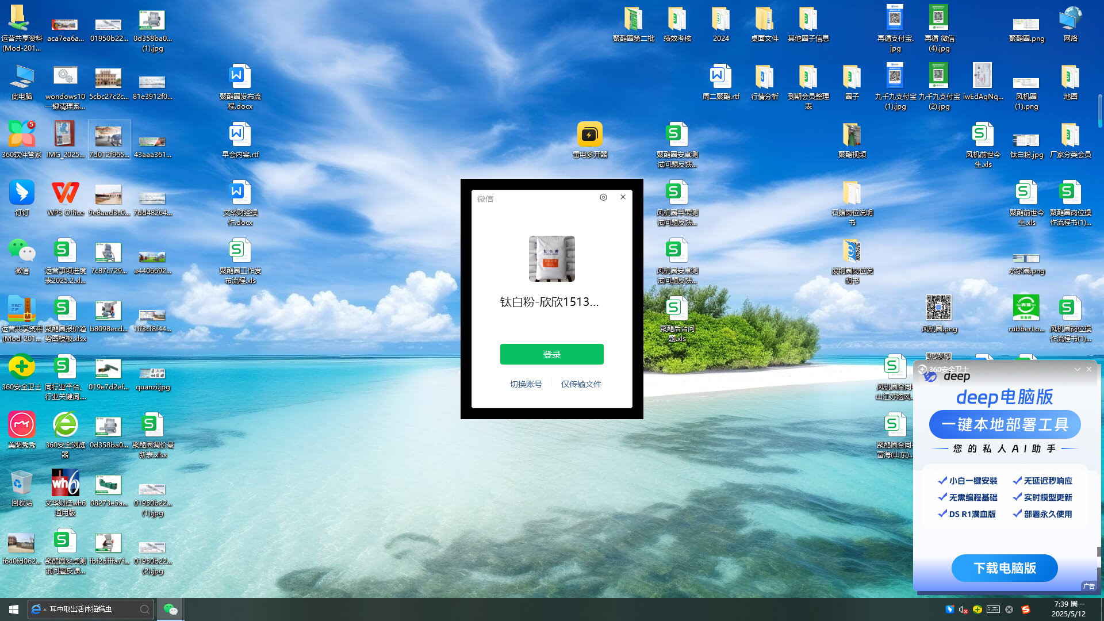Viewport: 1104px width, 621px height.
Task: Click the green 登录 login button
Action: (551, 354)
